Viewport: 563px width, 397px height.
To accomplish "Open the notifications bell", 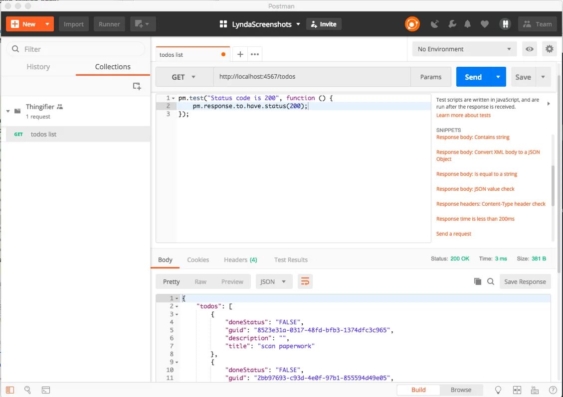I will click(467, 24).
